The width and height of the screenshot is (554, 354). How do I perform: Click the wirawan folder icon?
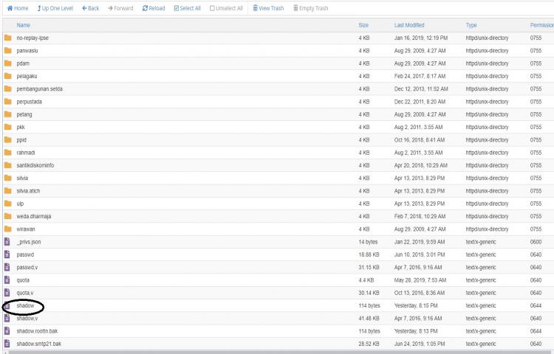tap(7, 229)
